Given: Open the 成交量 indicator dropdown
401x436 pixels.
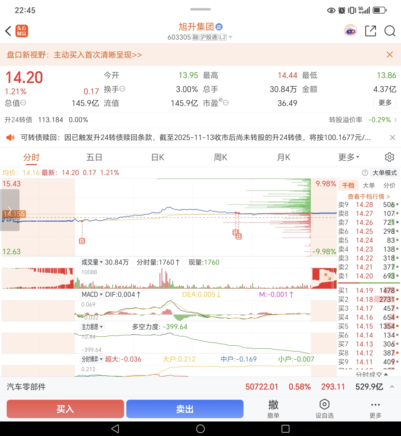Looking at the screenshot, I should (92, 262).
